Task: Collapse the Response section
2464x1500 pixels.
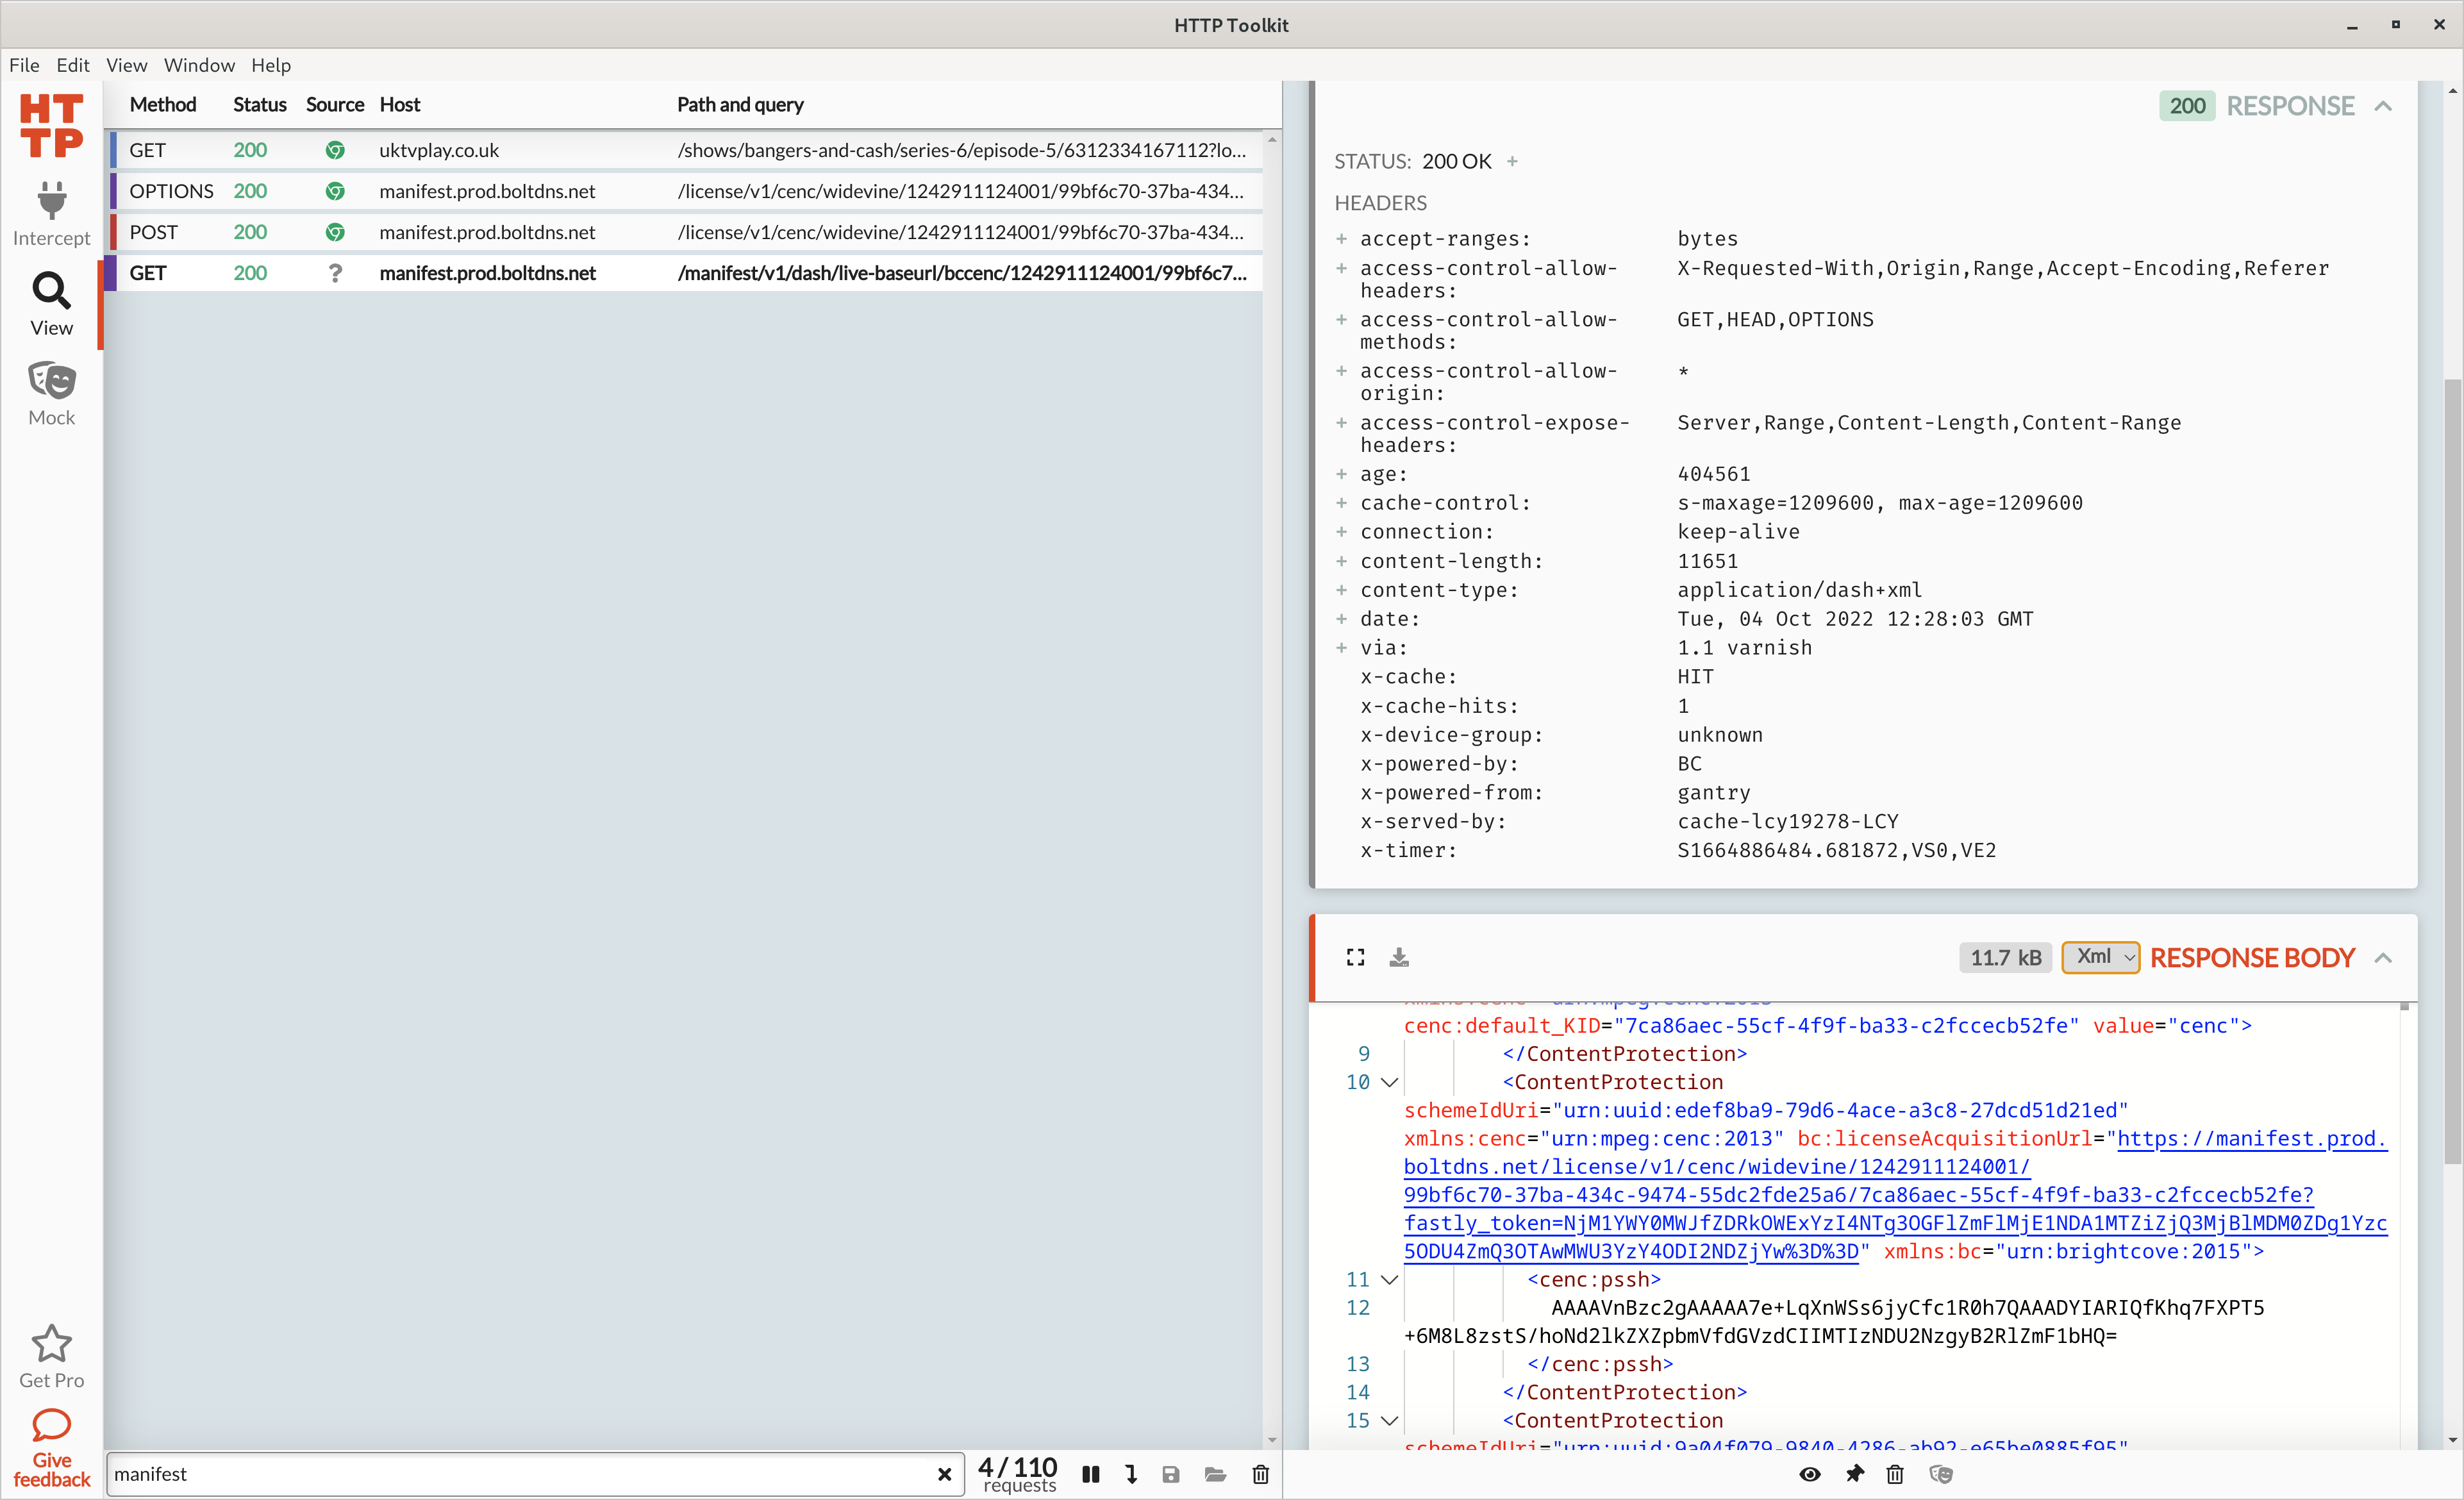Action: (x=2383, y=106)
